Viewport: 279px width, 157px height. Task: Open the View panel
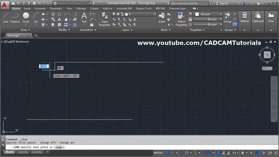(x=271, y=18)
